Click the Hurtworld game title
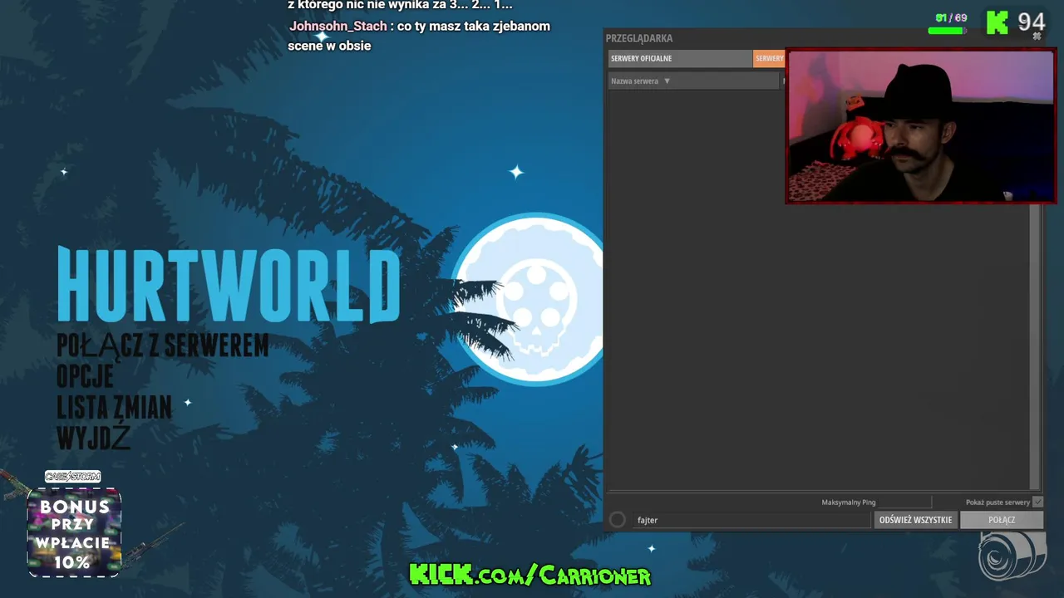 tap(229, 285)
